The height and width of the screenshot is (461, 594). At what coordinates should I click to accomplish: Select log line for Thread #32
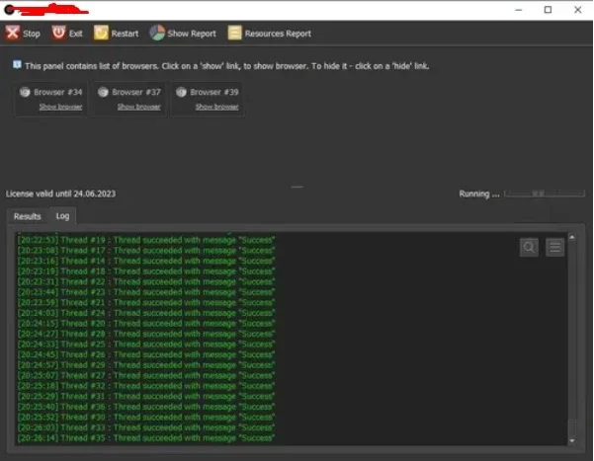coord(146,386)
